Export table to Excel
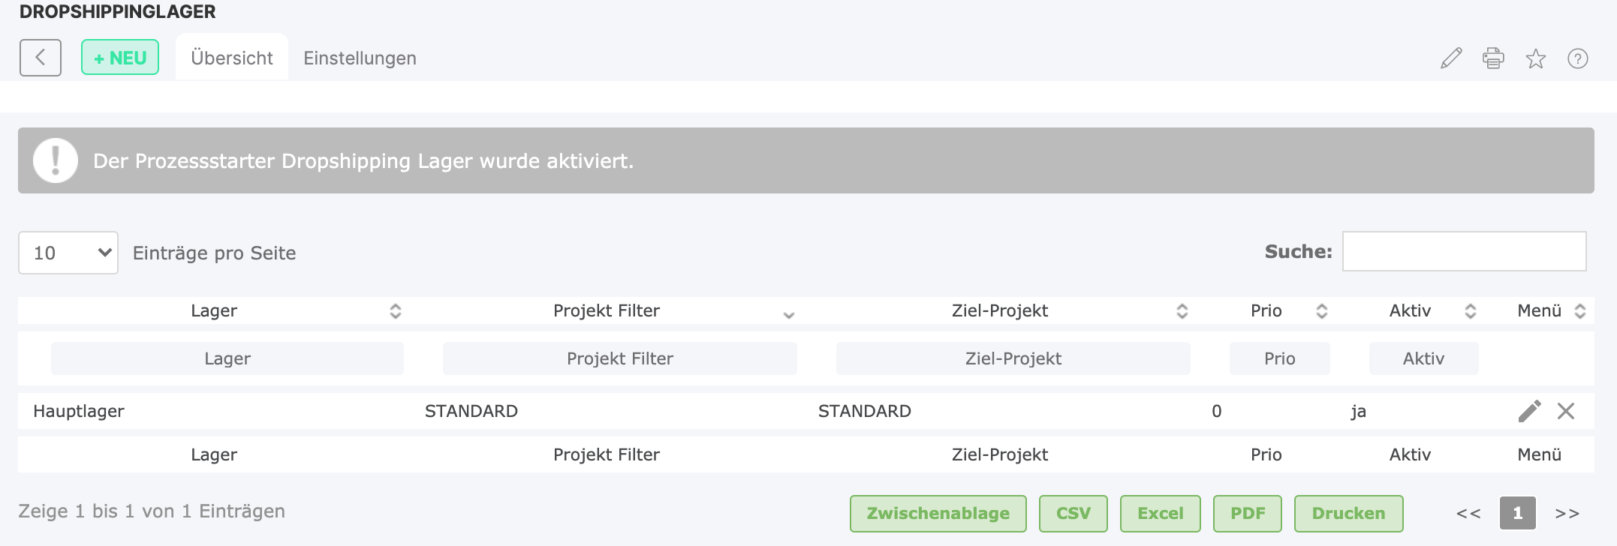 click(x=1160, y=514)
